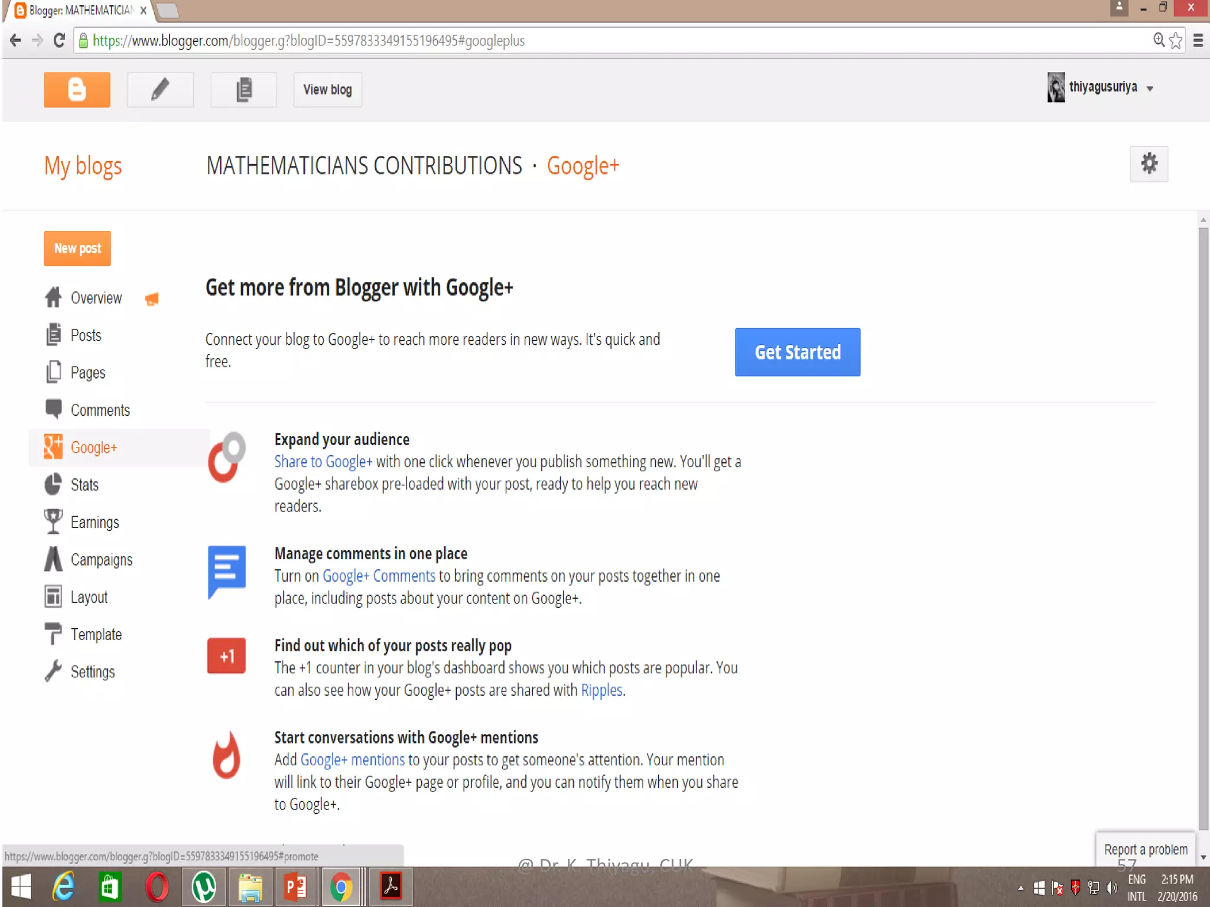Open Chrome hamburger menu icon
The height and width of the screenshot is (907, 1210).
click(x=1198, y=41)
